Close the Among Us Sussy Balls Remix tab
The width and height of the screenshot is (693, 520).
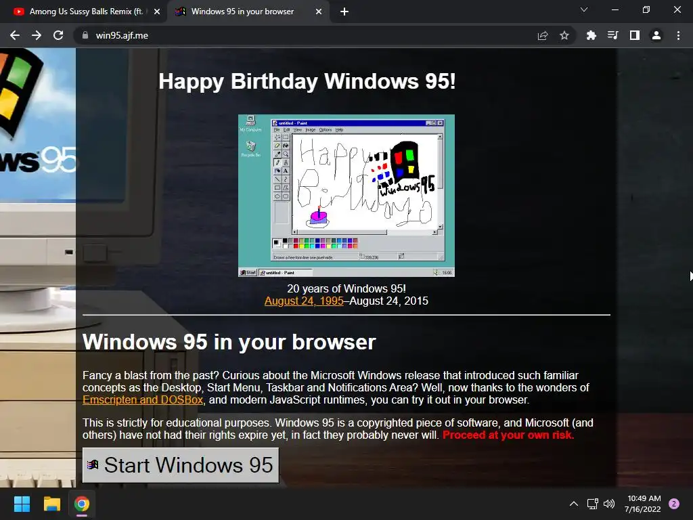point(157,12)
